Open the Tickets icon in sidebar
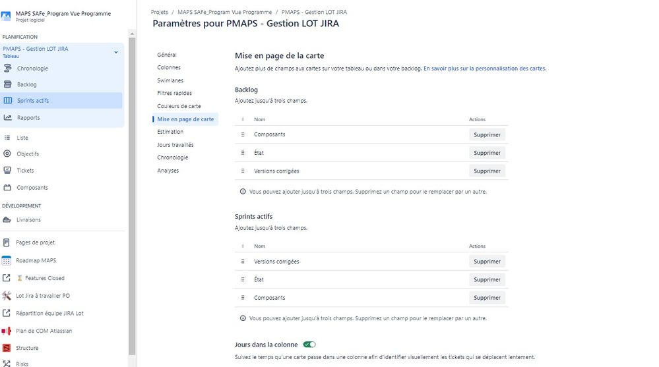Image resolution: width=659 pixels, height=367 pixels. click(8, 171)
